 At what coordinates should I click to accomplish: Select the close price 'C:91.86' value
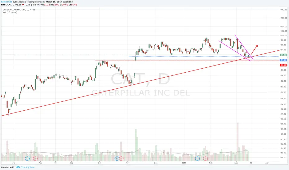[73, 5]
